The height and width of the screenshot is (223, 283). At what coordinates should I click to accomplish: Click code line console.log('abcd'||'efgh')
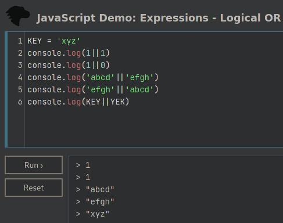[x=93, y=77]
